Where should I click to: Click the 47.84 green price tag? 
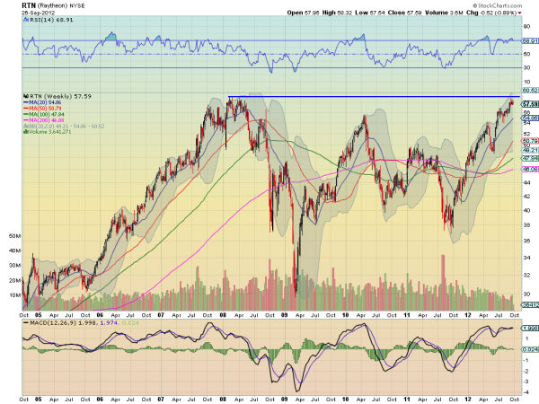pyautogui.click(x=530, y=158)
